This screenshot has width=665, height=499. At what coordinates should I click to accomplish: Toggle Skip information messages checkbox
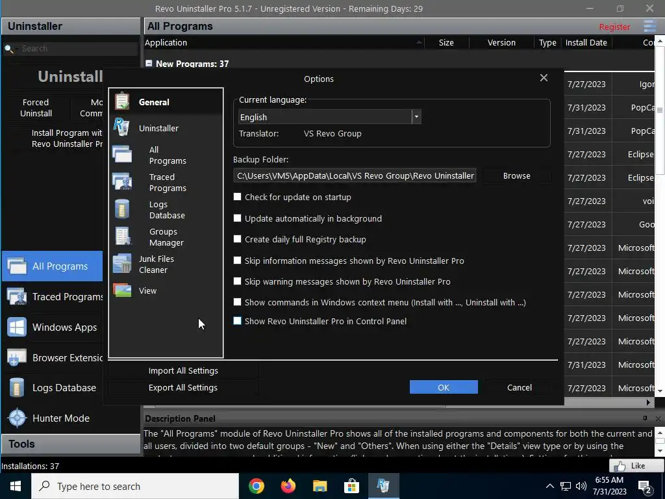[x=238, y=260]
